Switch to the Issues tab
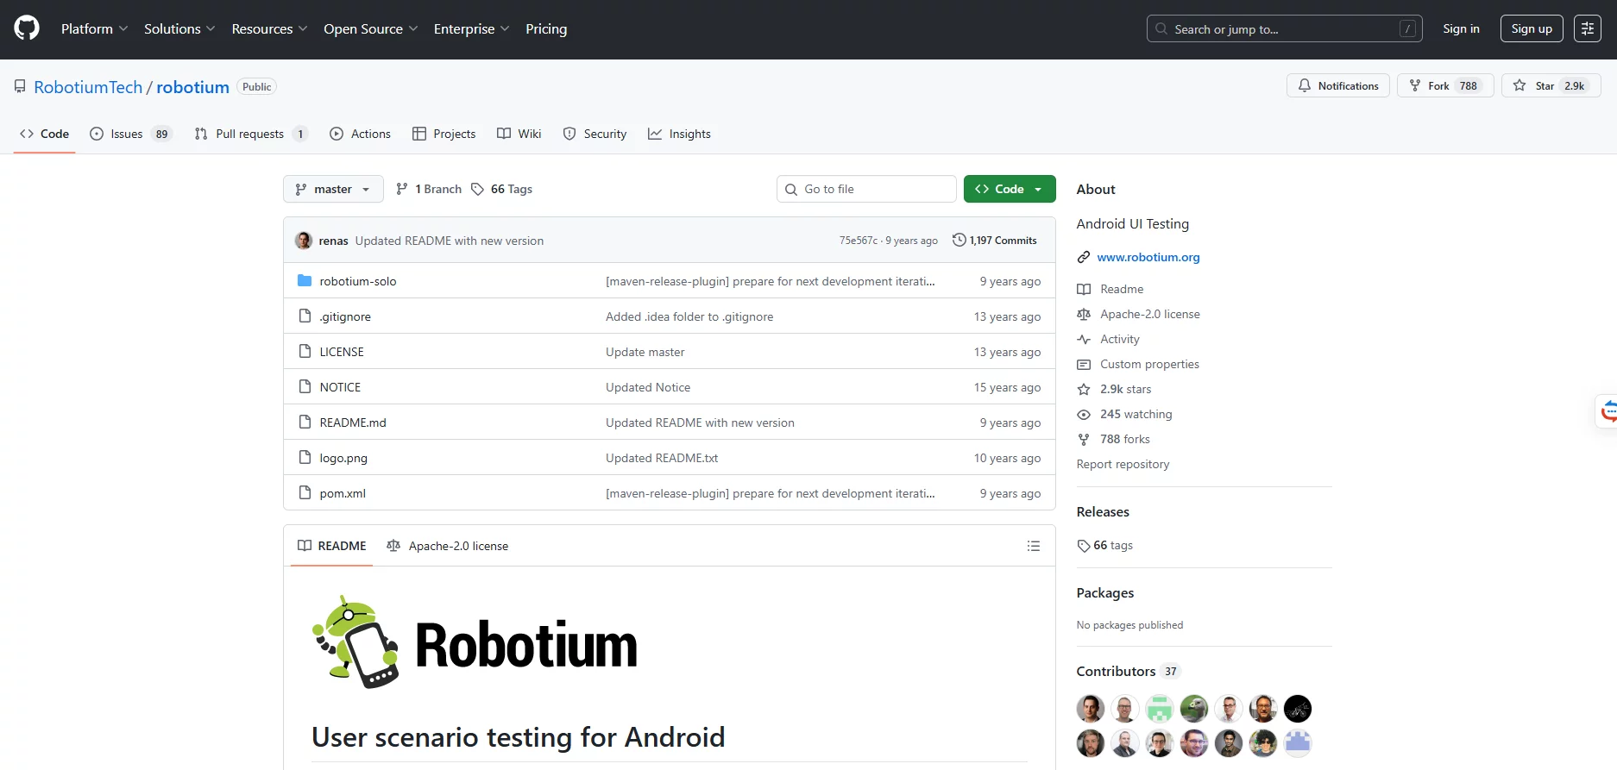Image resolution: width=1617 pixels, height=770 pixels. pos(132,134)
